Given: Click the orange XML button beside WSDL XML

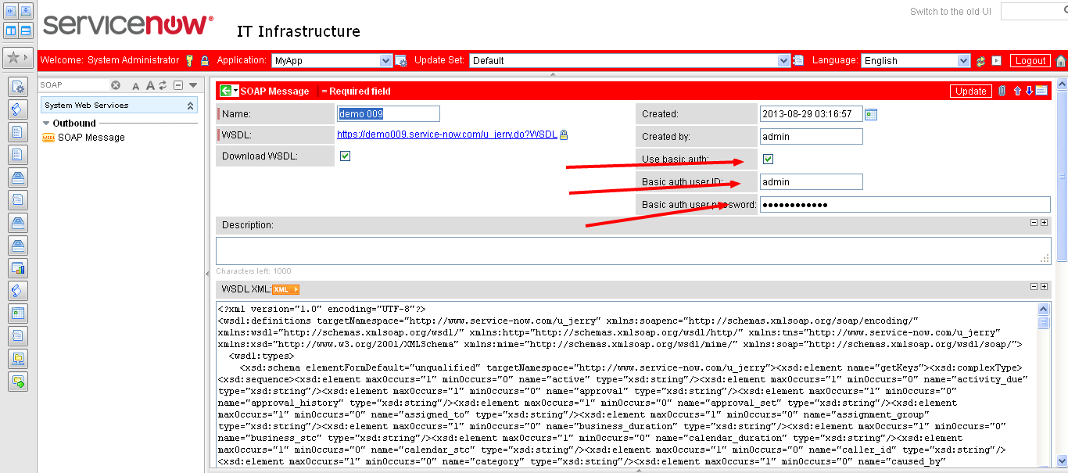Looking at the screenshot, I should [285, 289].
